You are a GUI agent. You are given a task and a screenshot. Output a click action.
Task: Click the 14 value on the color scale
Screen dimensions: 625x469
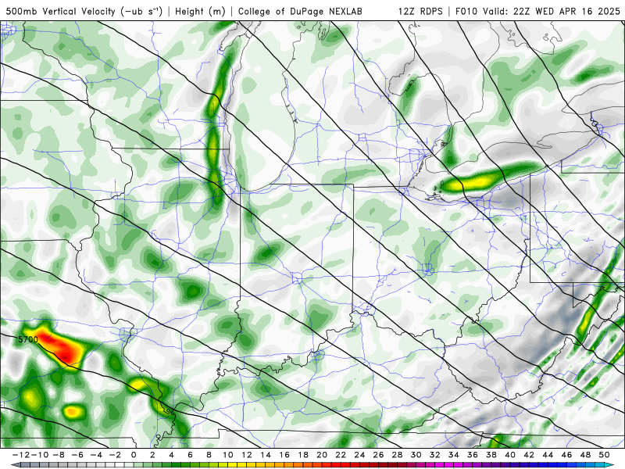[x=266, y=455]
